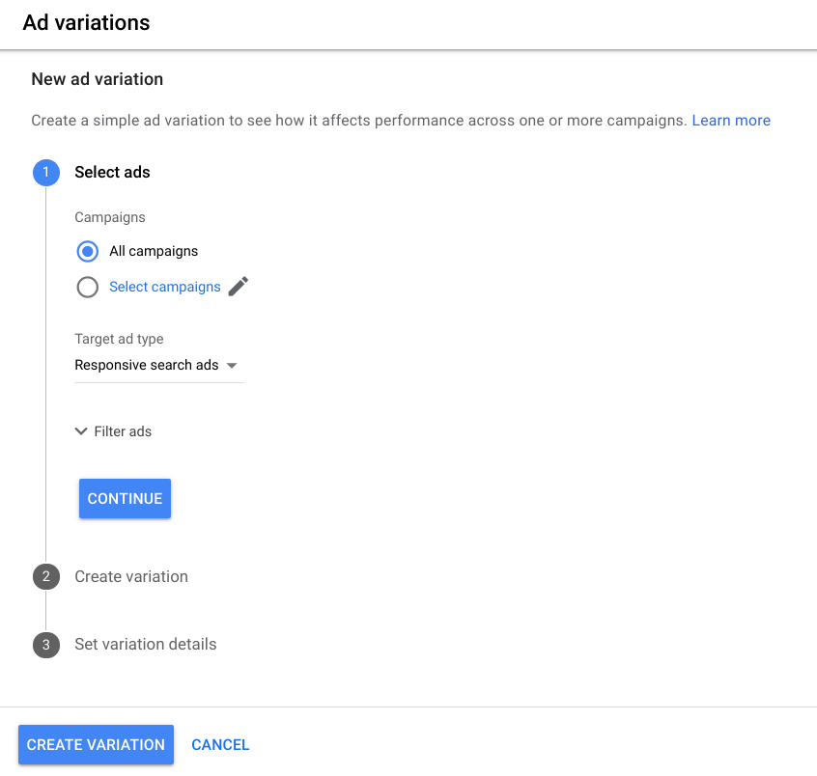Click the All campaigns option label
Image resolution: width=817 pixels, height=776 pixels.
(154, 251)
